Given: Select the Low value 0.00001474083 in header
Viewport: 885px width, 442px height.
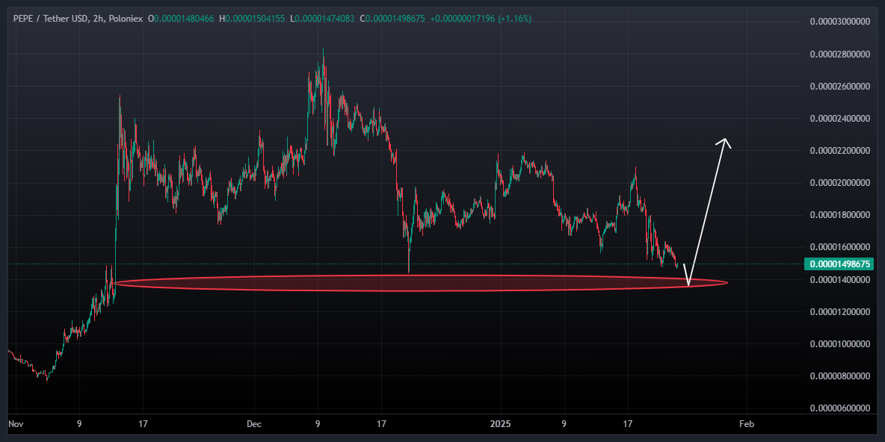Looking at the screenshot, I should (x=324, y=19).
